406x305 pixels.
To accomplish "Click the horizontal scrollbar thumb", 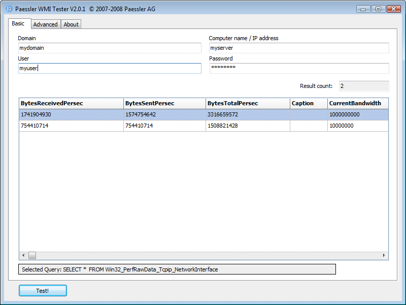I will (x=32, y=256).
